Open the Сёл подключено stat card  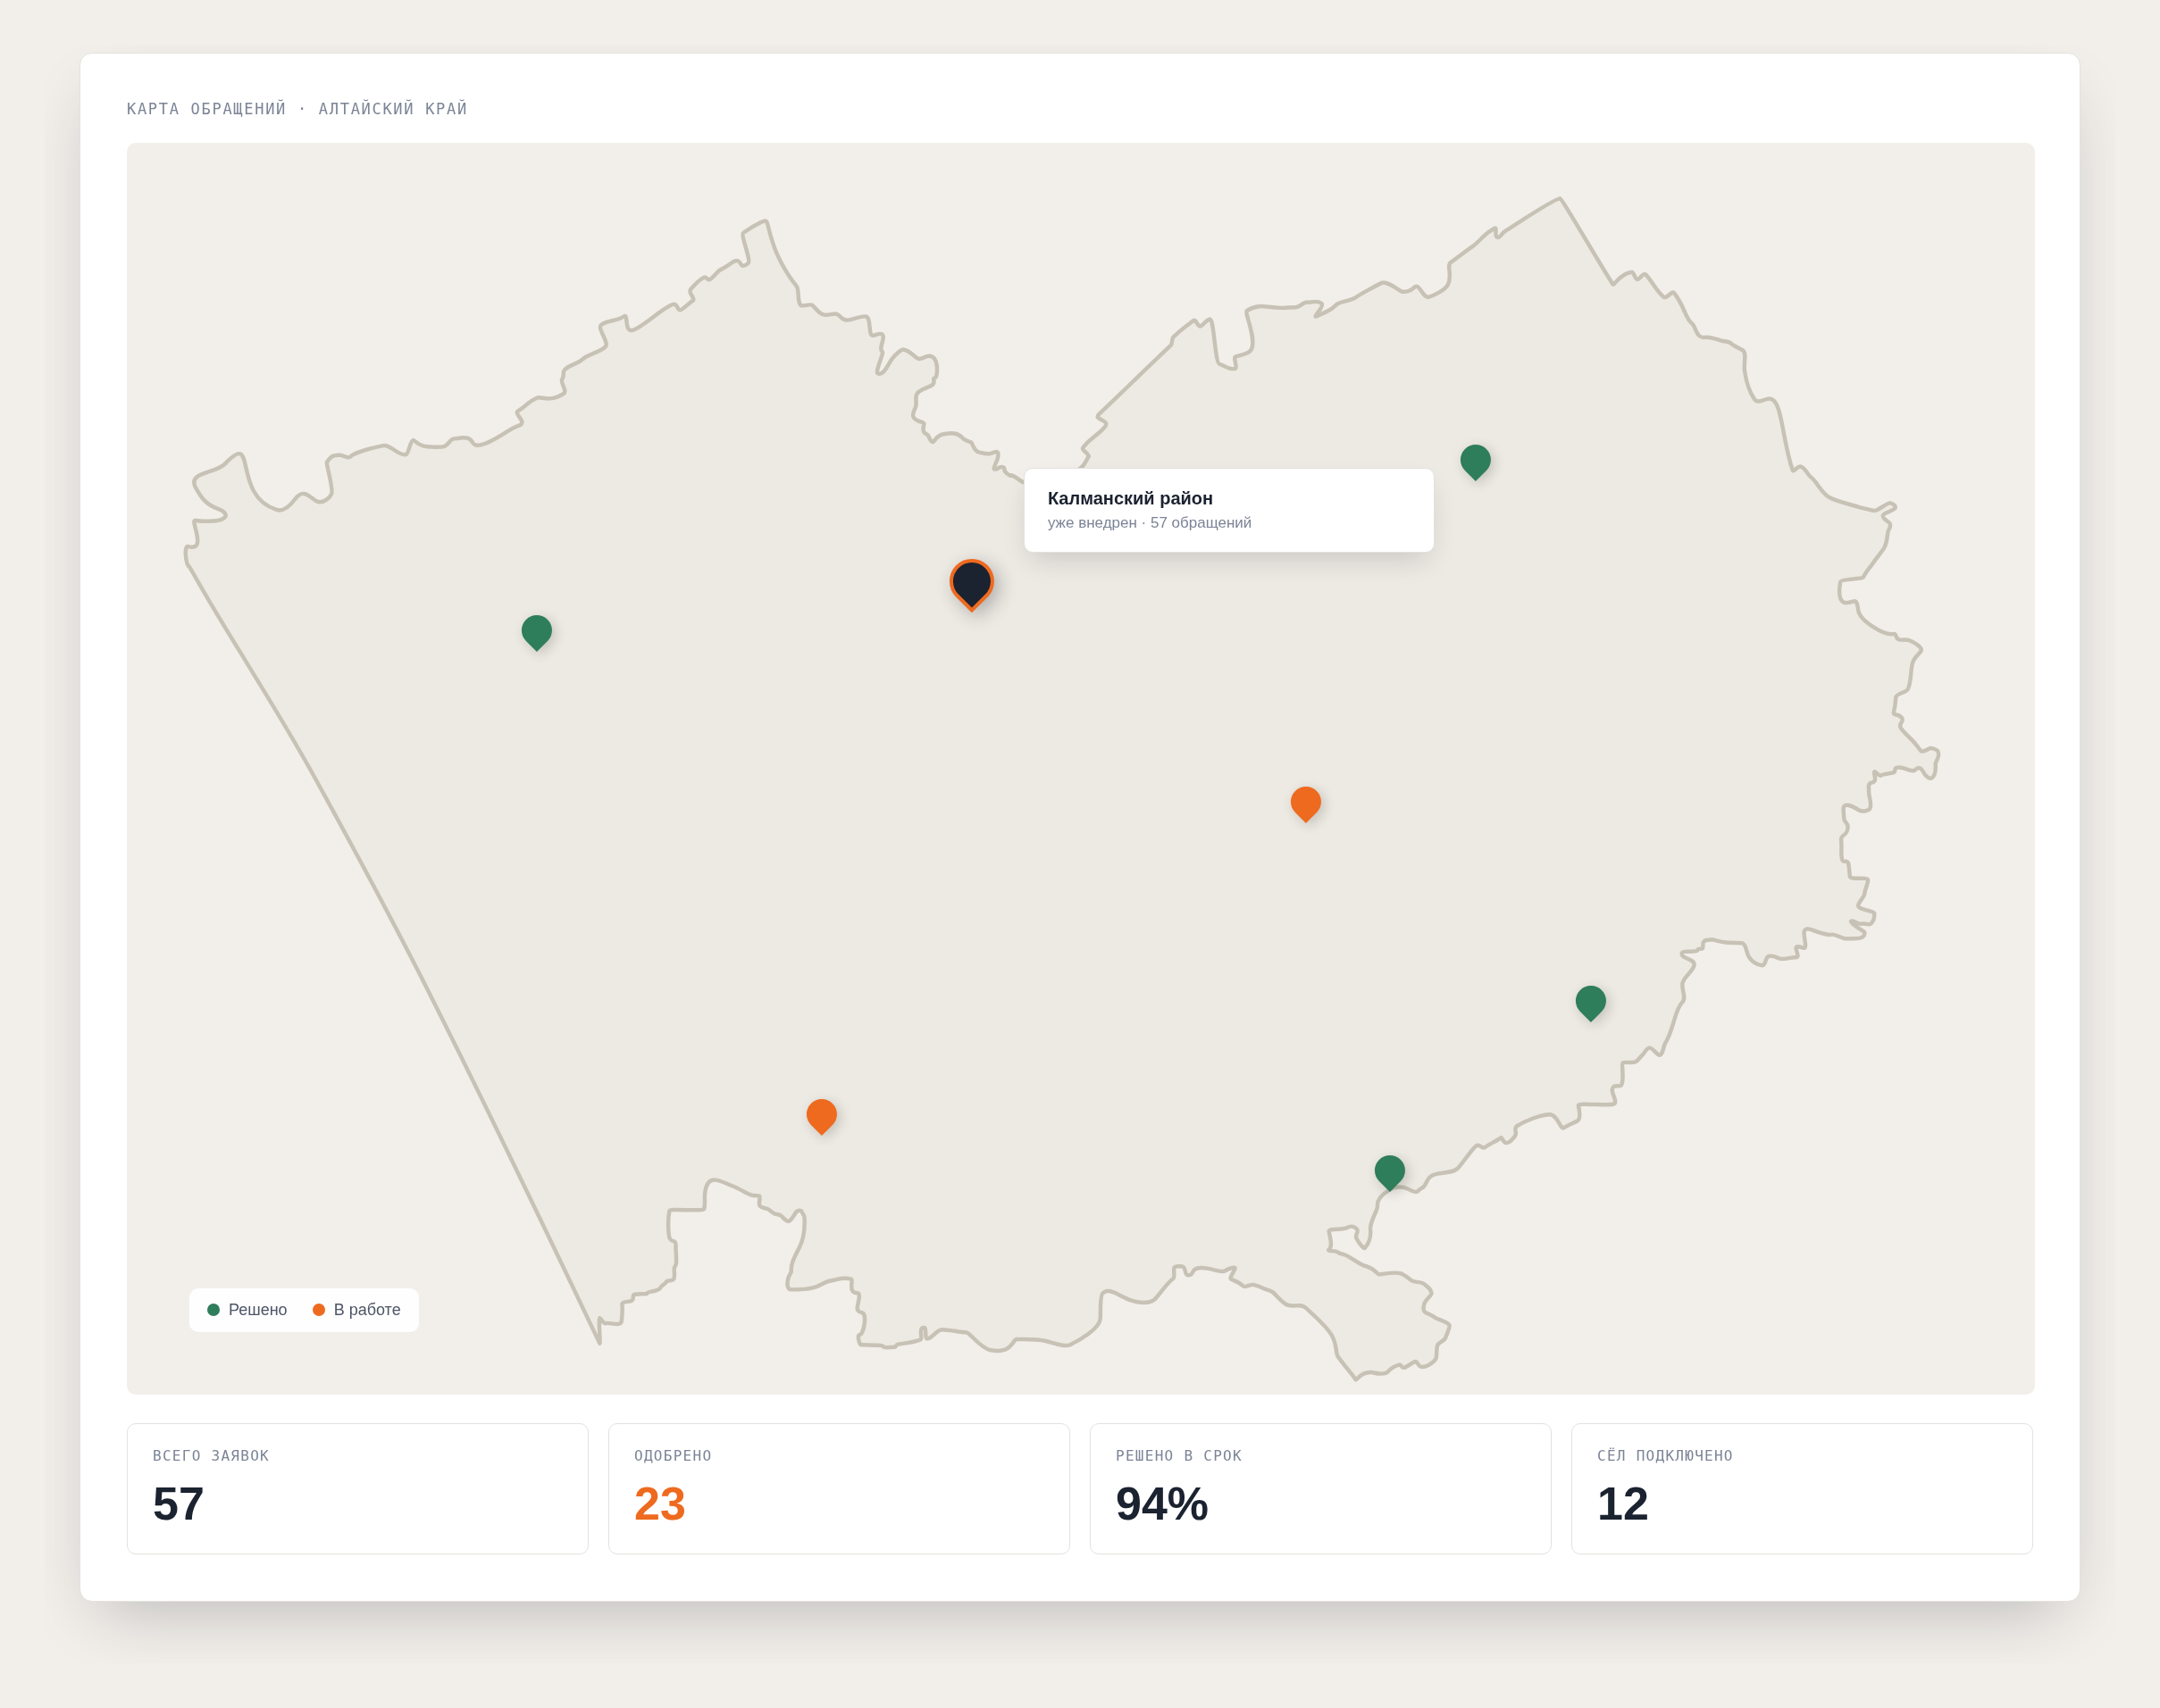[1802, 1489]
